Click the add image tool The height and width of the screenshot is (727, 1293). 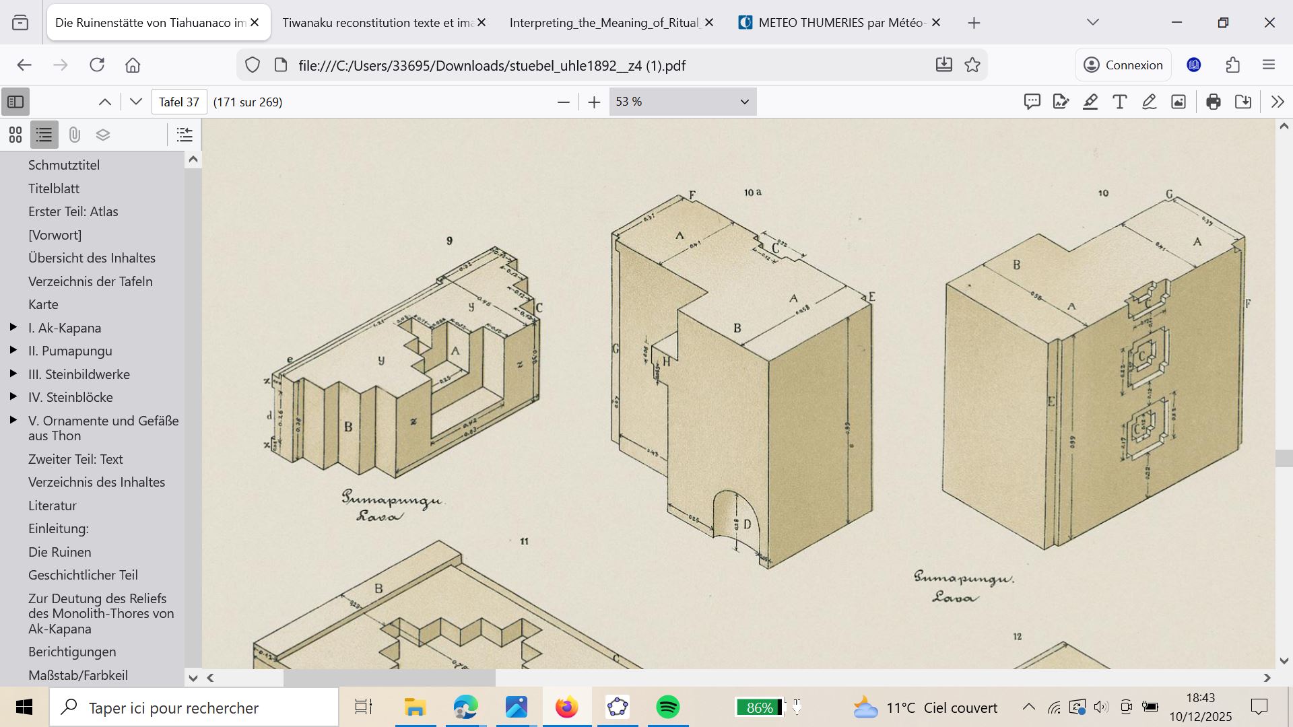pyautogui.click(x=1179, y=102)
